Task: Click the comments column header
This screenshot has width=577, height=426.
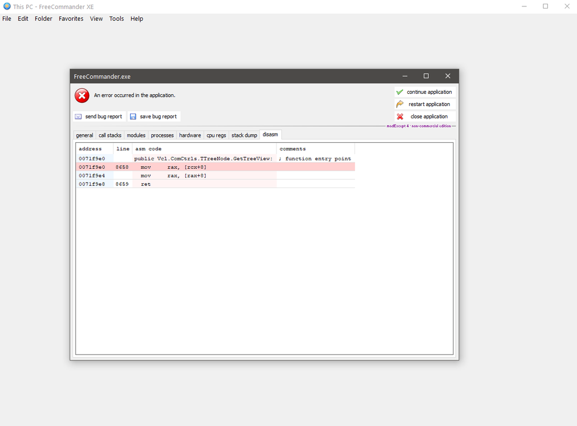Action: [315, 149]
